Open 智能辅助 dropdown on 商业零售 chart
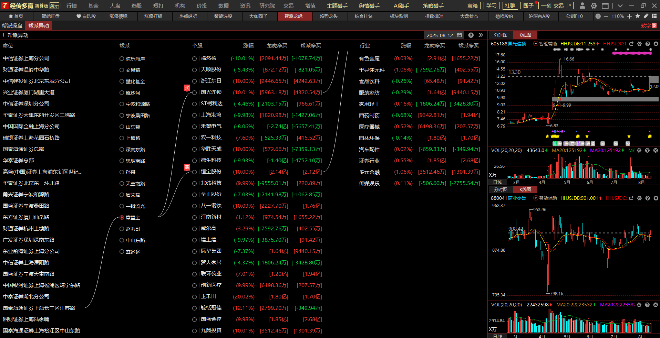 (x=536, y=198)
